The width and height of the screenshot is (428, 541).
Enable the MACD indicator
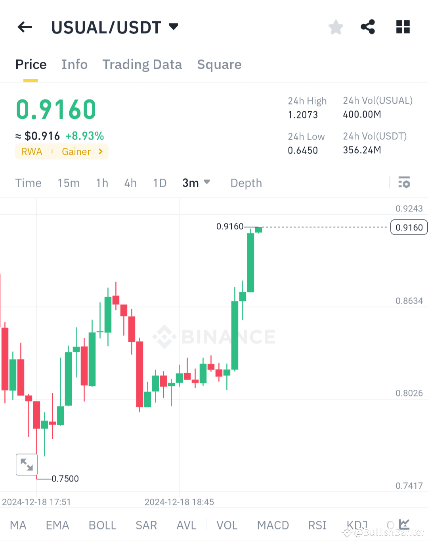coord(273,525)
